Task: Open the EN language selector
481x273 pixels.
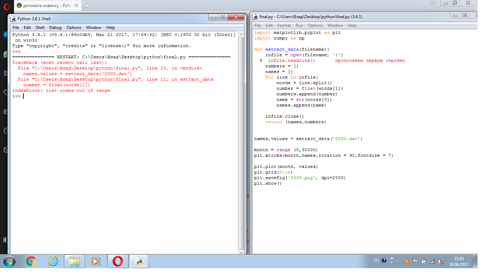Action: (376, 260)
